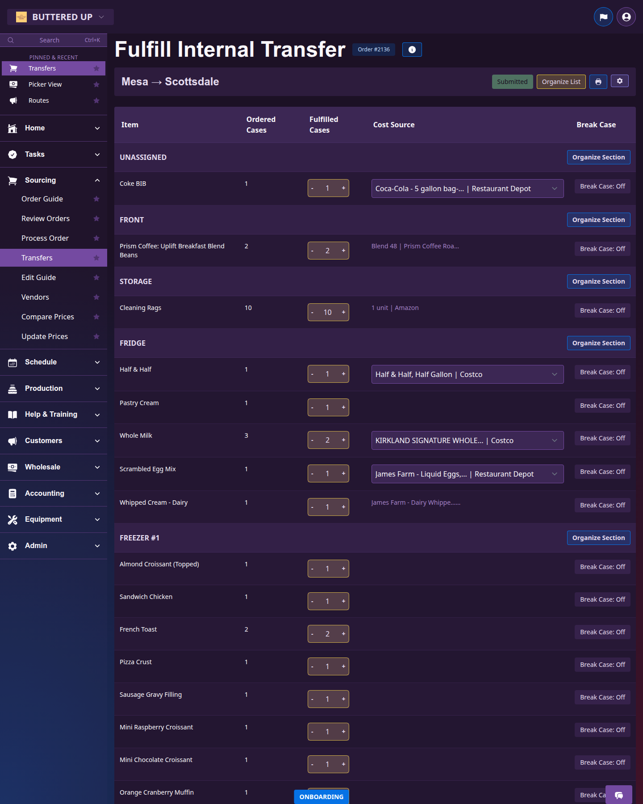The width and height of the screenshot is (643, 804).
Task: Click the search magnifier icon
Action: click(x=11, y=40)
